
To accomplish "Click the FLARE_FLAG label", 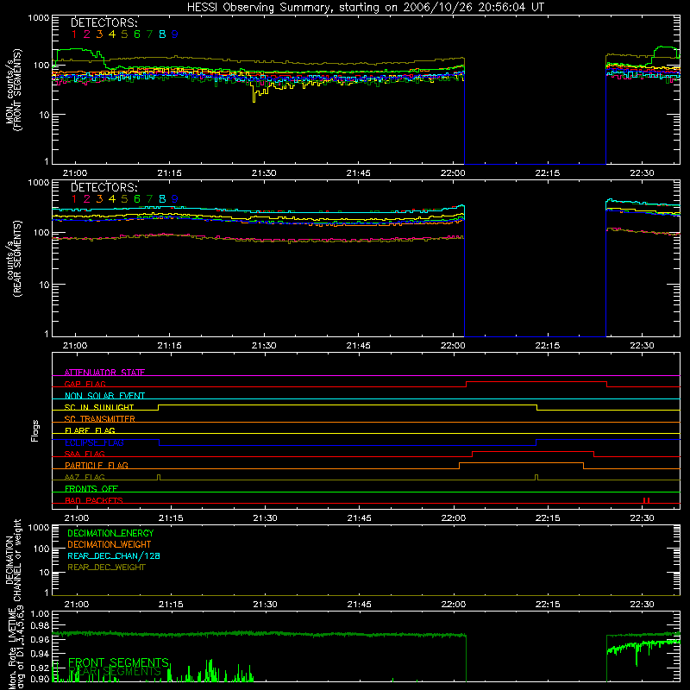I will pyautogui.click(x=90, y=430).
